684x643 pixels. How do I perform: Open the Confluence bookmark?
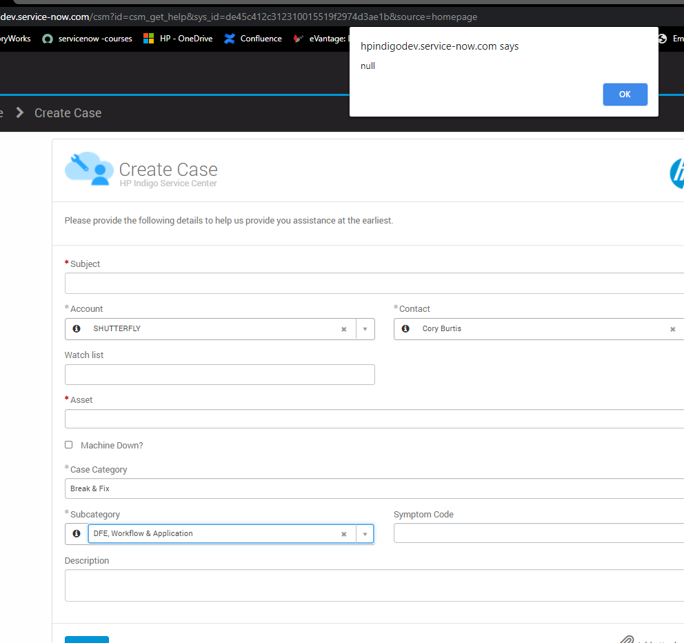(253, 39)
